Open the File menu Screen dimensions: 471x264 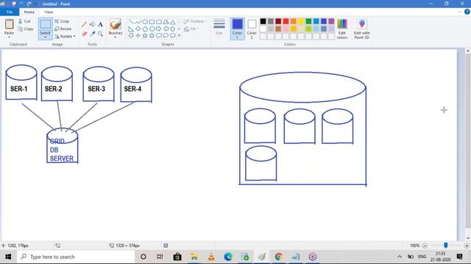click(x=10, y=12)
